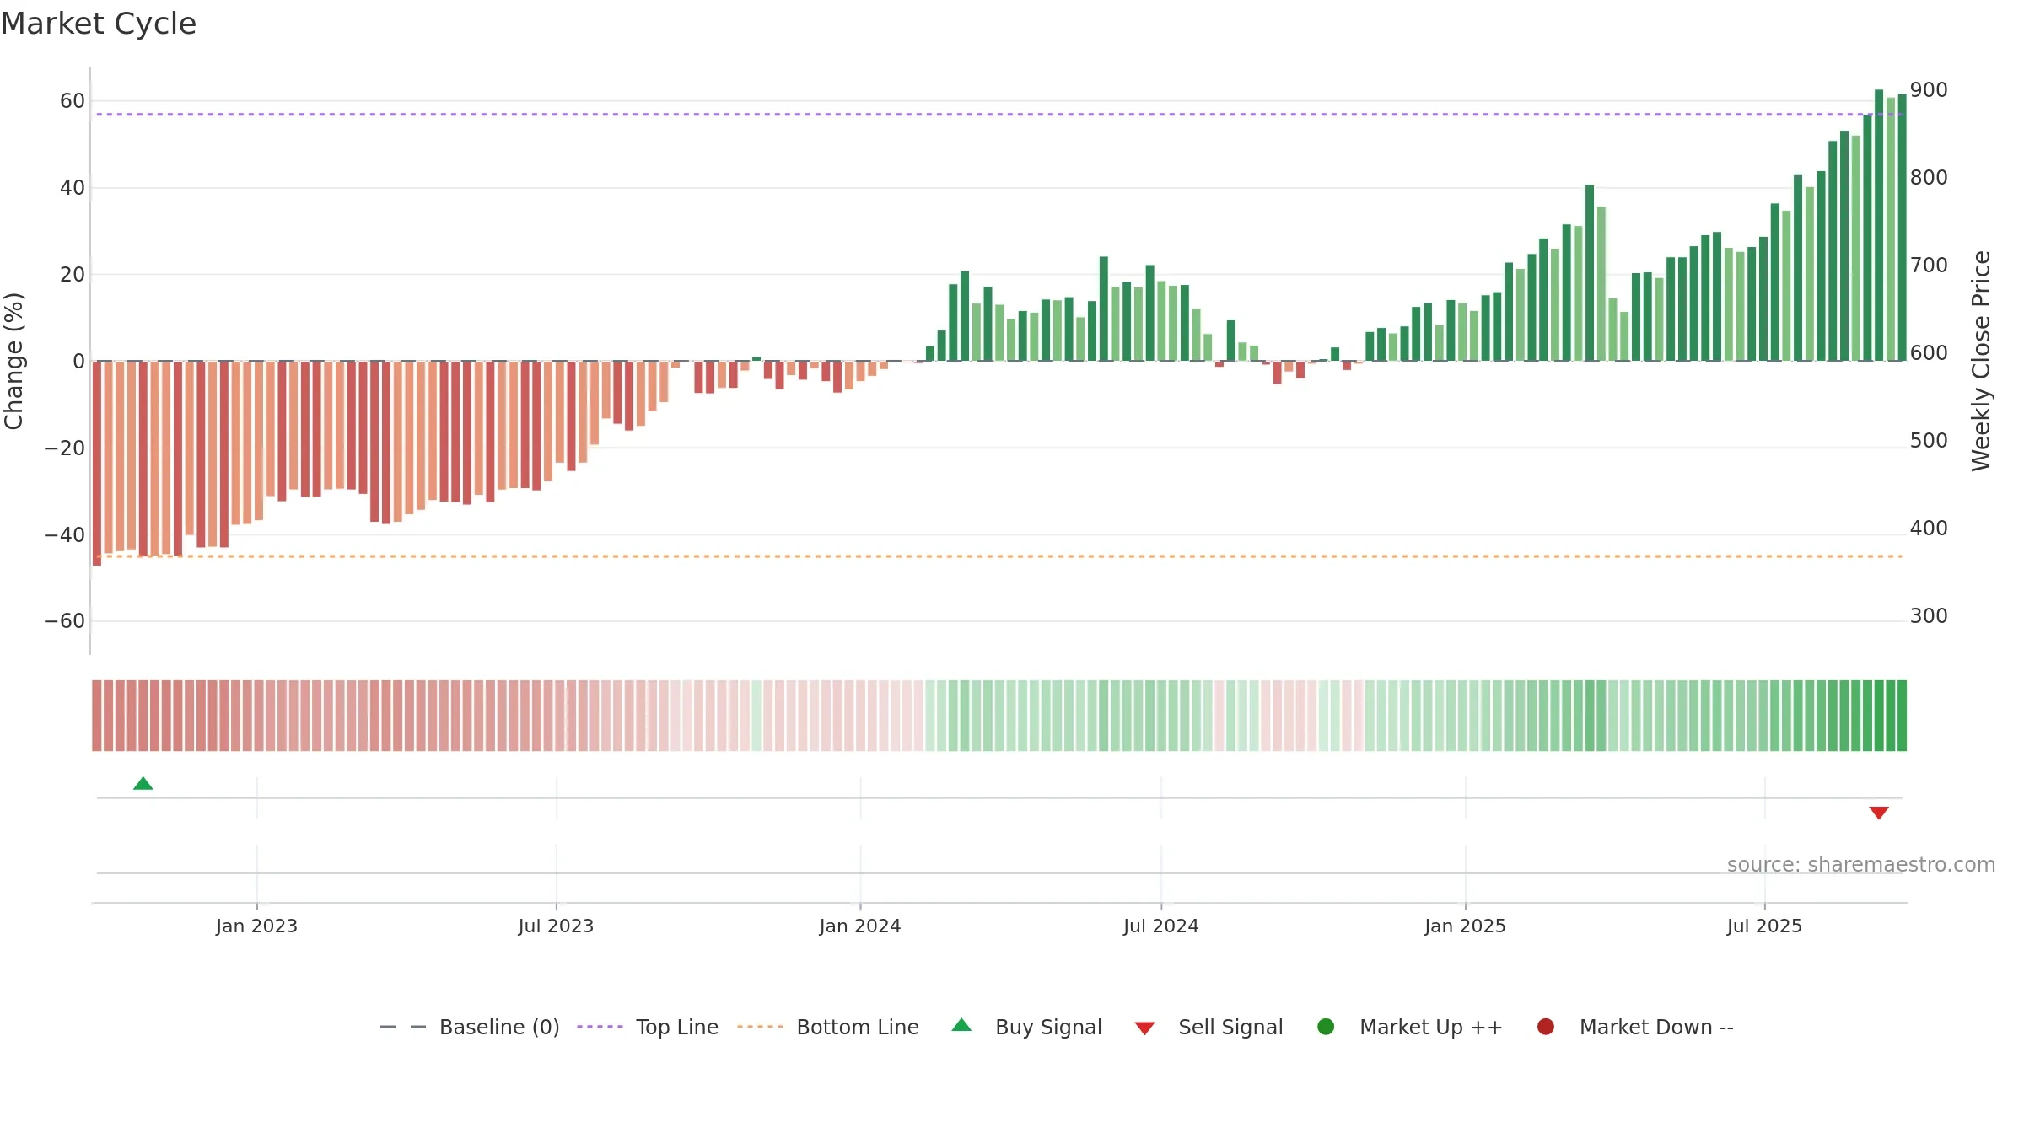The height and width of the screenshot is (1138, 2024).
Task: Click the 60 tick on Change axis
Action: (73, 101)
